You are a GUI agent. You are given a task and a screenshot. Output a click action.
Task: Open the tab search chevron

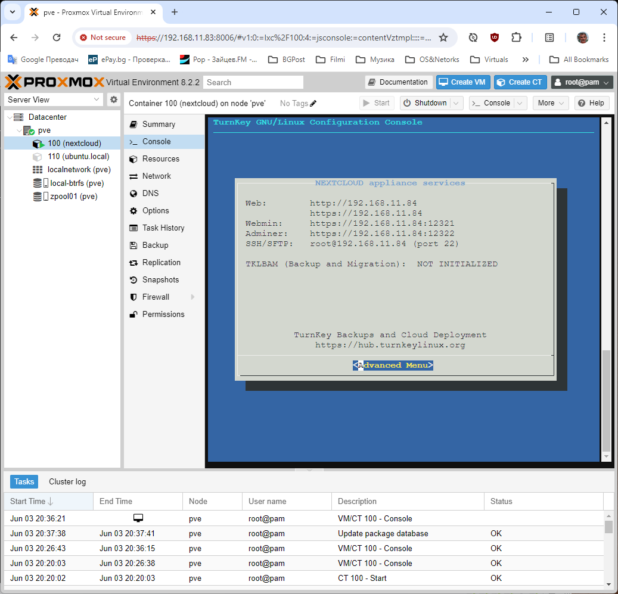[x=13, y=12]
